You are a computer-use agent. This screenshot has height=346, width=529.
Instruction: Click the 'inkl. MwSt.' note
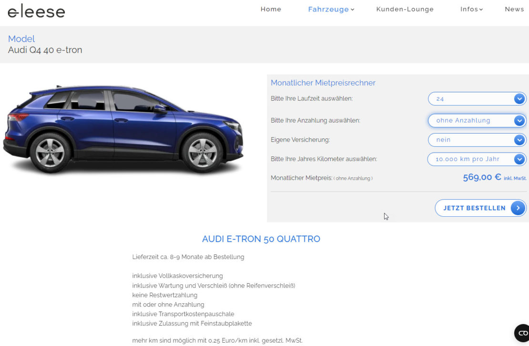[x=515, y=178]
